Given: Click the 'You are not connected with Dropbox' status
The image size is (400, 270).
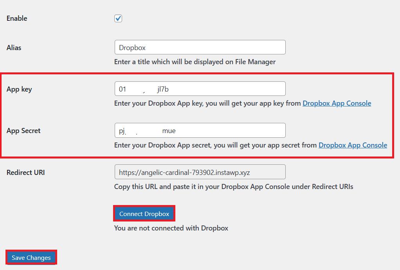Looking at the screenshot, I should 171,228.
